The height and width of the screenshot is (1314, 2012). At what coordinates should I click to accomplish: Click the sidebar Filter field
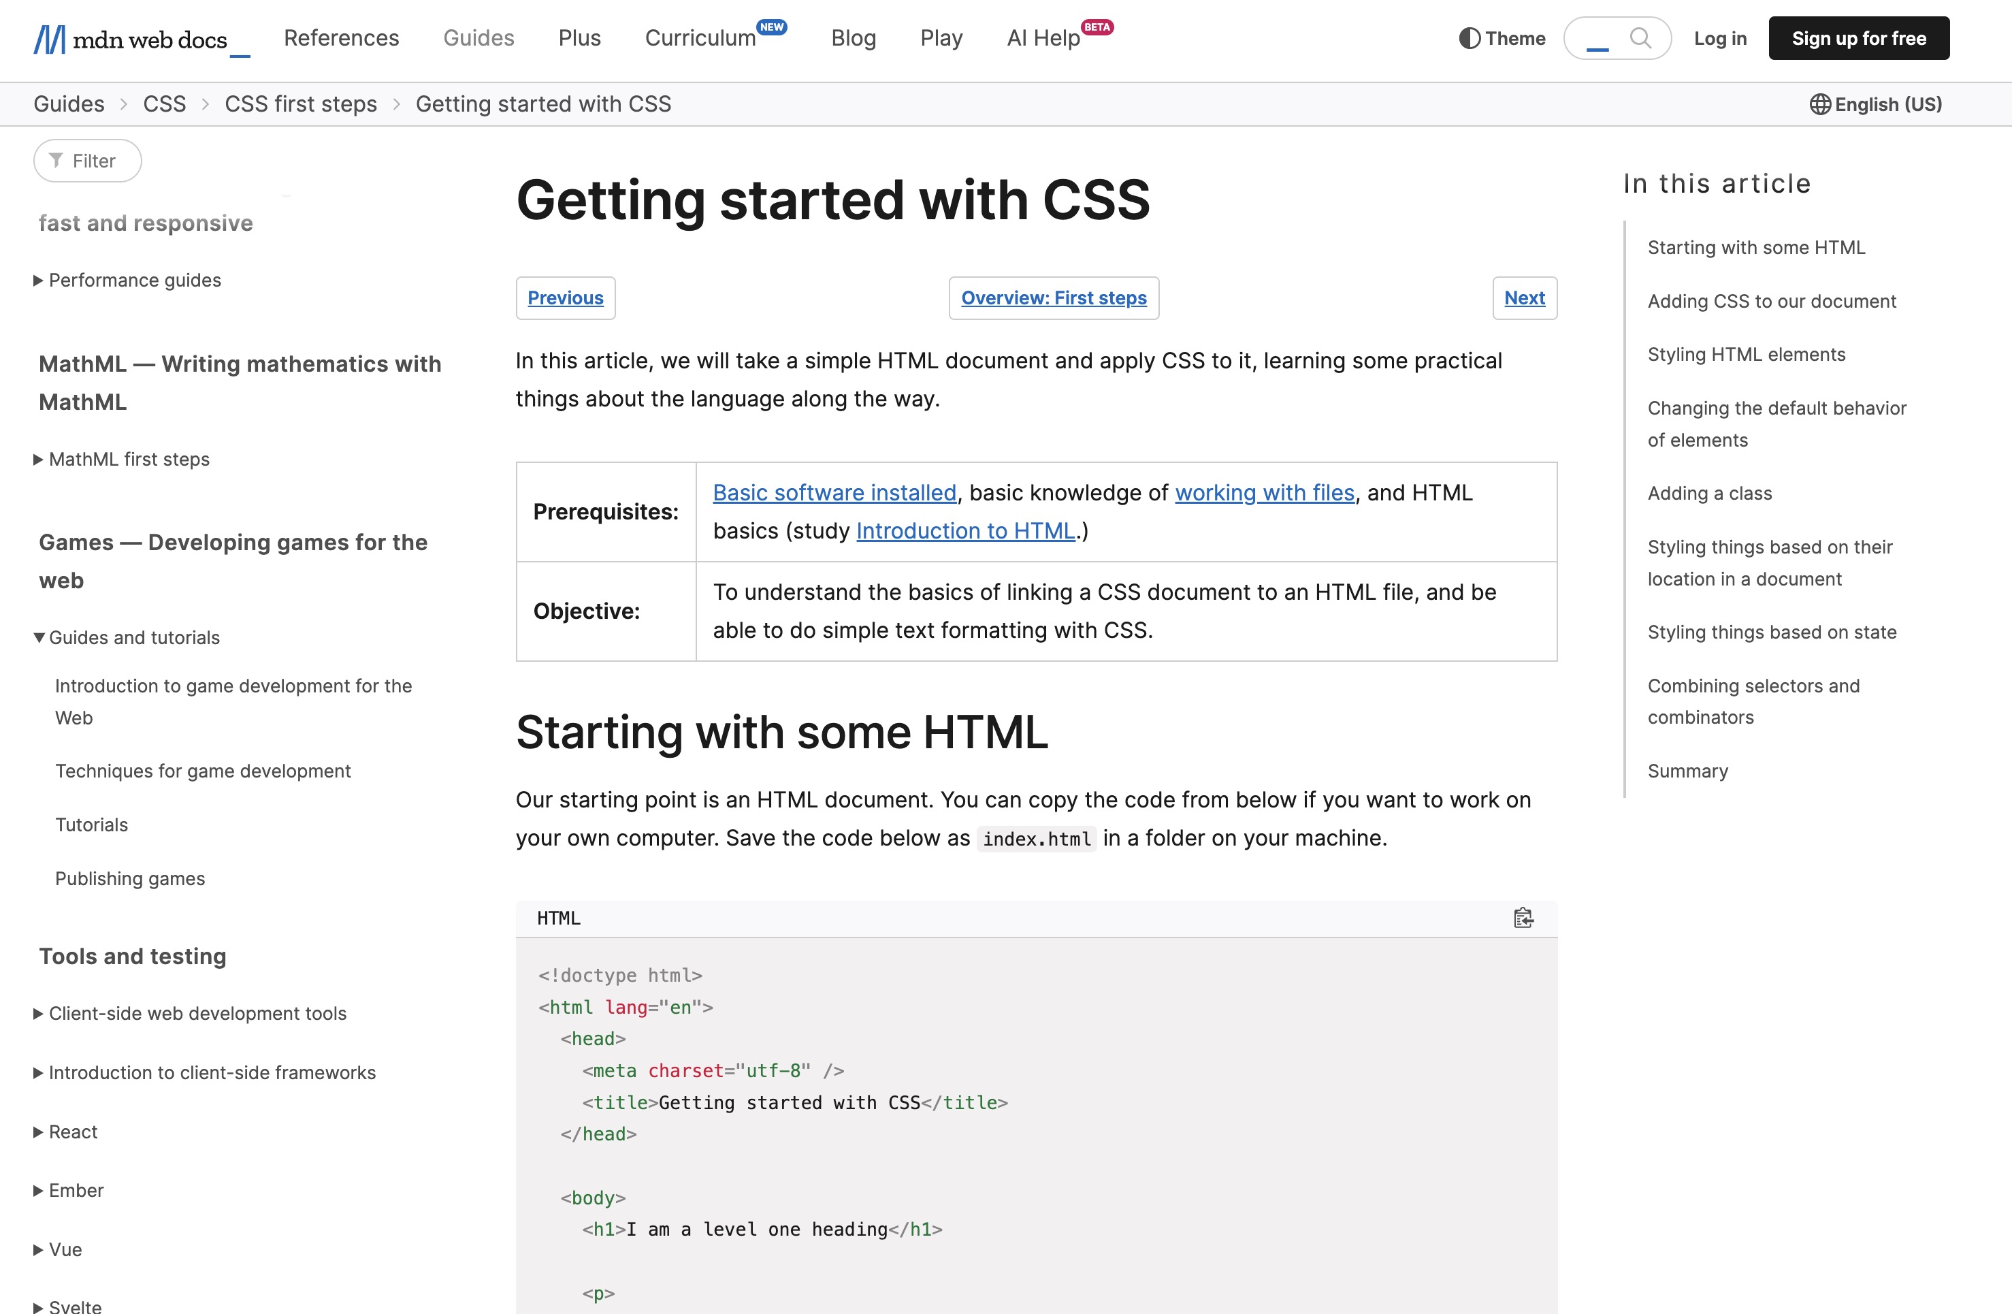click(88, 161)
